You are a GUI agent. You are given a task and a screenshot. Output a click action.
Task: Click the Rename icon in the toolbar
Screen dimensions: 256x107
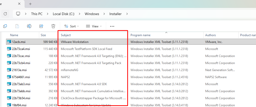(29, 26)
